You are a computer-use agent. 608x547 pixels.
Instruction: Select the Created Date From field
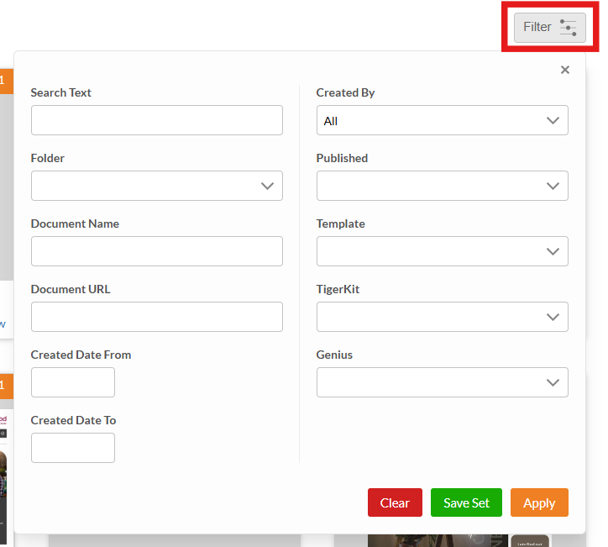(73, 382)
